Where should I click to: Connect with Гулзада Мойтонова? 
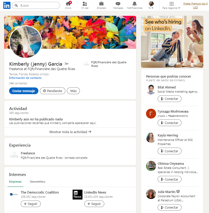click(170, 123)
